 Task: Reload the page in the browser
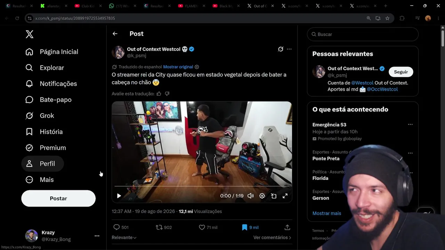click(17, 18)
